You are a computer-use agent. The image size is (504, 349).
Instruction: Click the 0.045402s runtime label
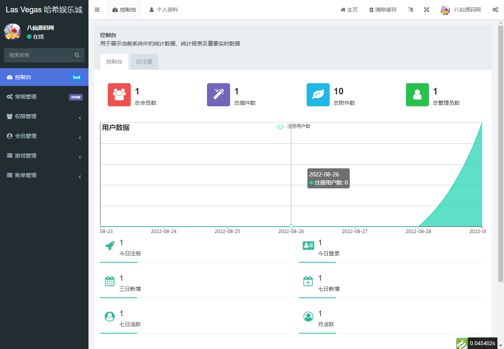click(482, 343)
